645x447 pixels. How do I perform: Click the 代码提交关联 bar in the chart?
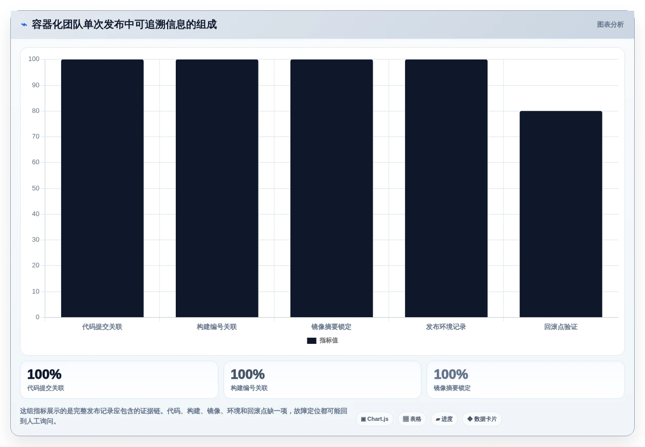click(x=102, y=188)
